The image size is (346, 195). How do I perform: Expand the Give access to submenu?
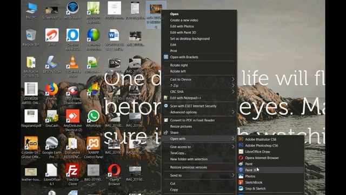[199, 147]
